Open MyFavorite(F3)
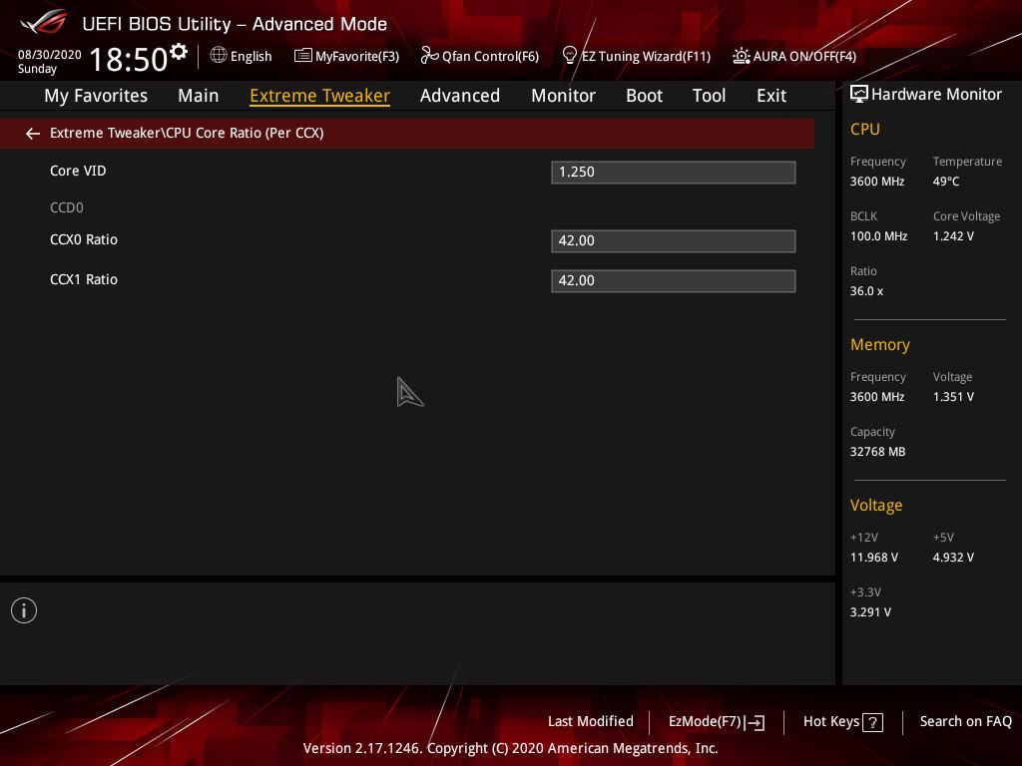The height and width of the screenshot is (766, 1022). (346, 56)
